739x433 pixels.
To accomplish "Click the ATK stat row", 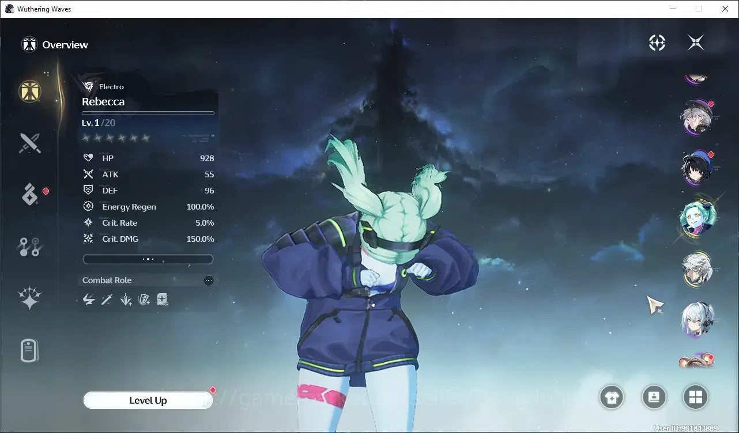I will 148,174.
